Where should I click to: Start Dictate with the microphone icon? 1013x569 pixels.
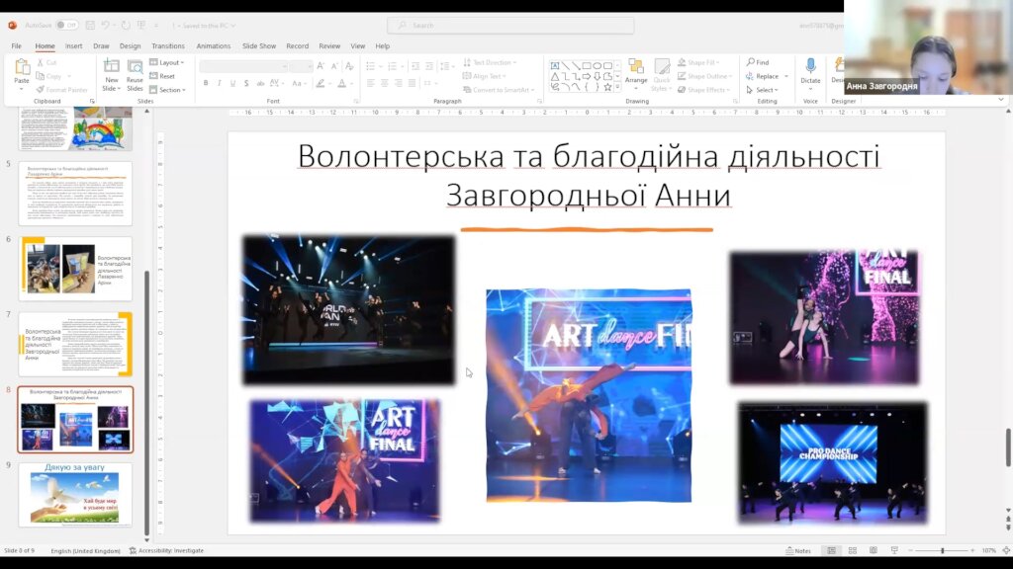pos(810,66)
